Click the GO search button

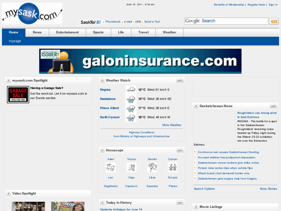pos(274,21)
